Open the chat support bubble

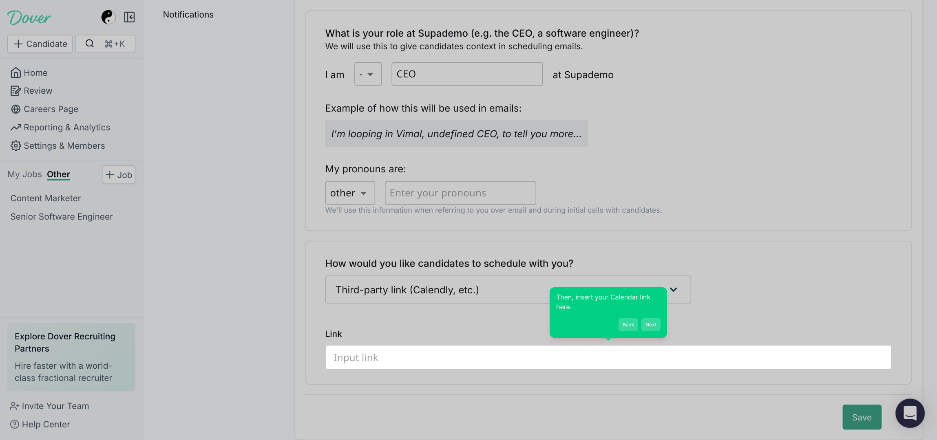pos(910,413)
